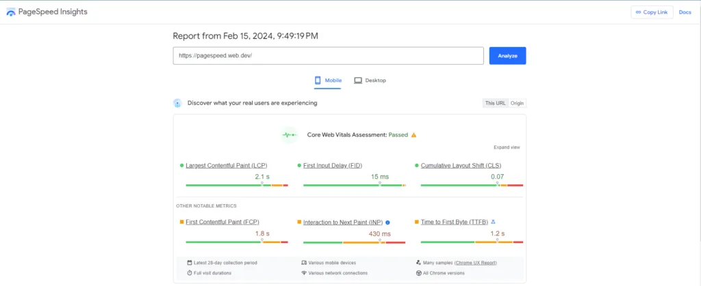This screenshot has width=701, height=286.
Task: Click the 0.07 CLS value
Action: (498, 176)
